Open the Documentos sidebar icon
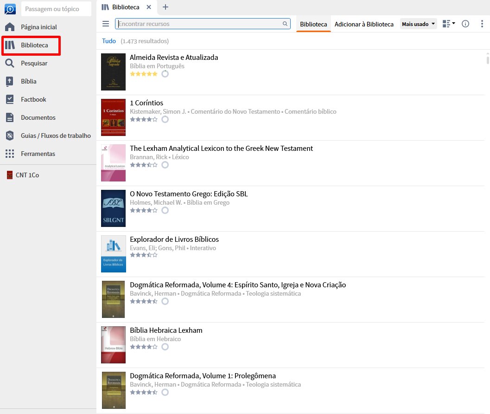 click(10, 118)
